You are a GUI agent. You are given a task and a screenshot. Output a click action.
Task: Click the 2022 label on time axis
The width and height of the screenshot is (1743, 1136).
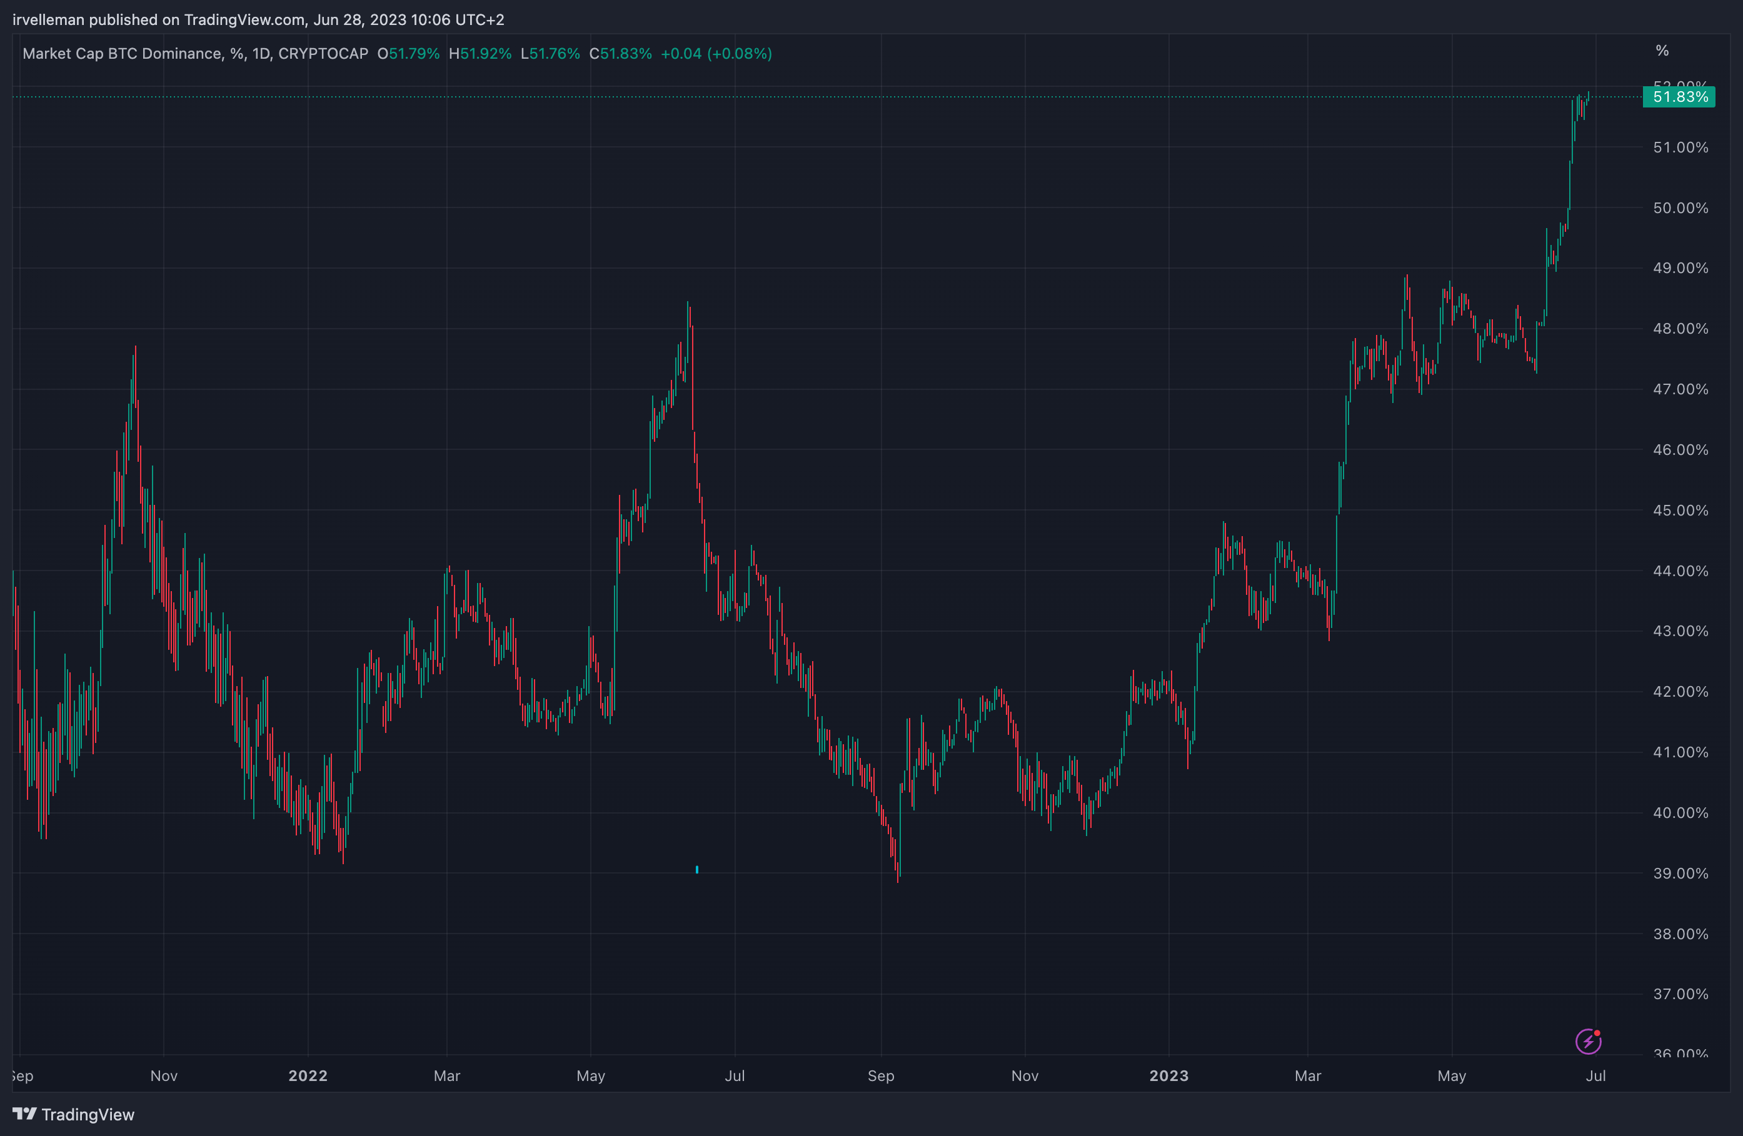click(x=308, y=1075)
